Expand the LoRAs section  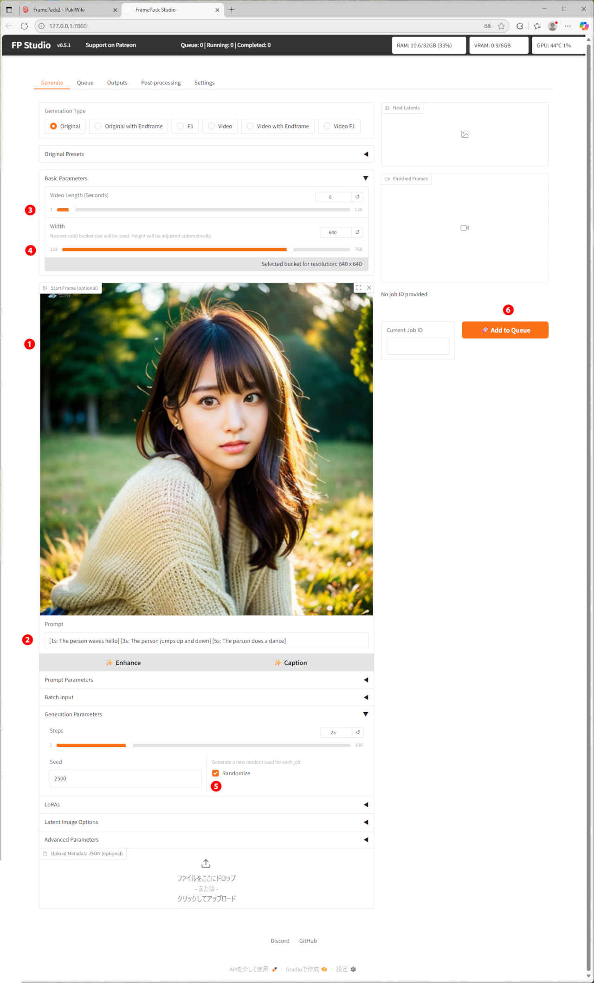pyautogui.click(x=366, y=804)
